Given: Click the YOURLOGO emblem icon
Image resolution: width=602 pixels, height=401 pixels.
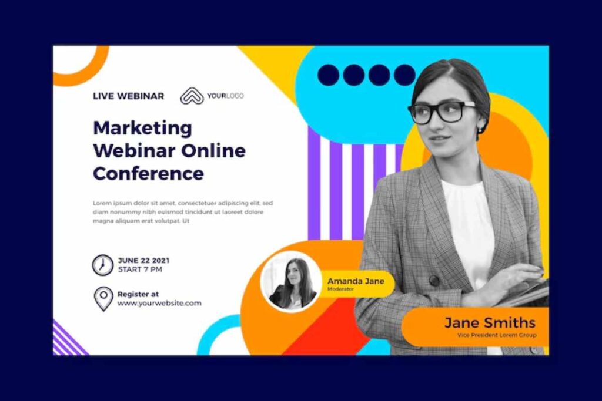Looking at the screenshot, I should pyautogui.click(x=192, y=96).
